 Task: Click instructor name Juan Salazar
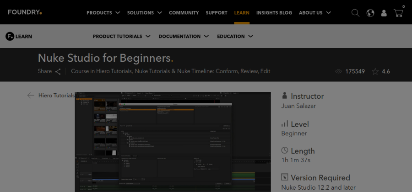coord(298,106)
